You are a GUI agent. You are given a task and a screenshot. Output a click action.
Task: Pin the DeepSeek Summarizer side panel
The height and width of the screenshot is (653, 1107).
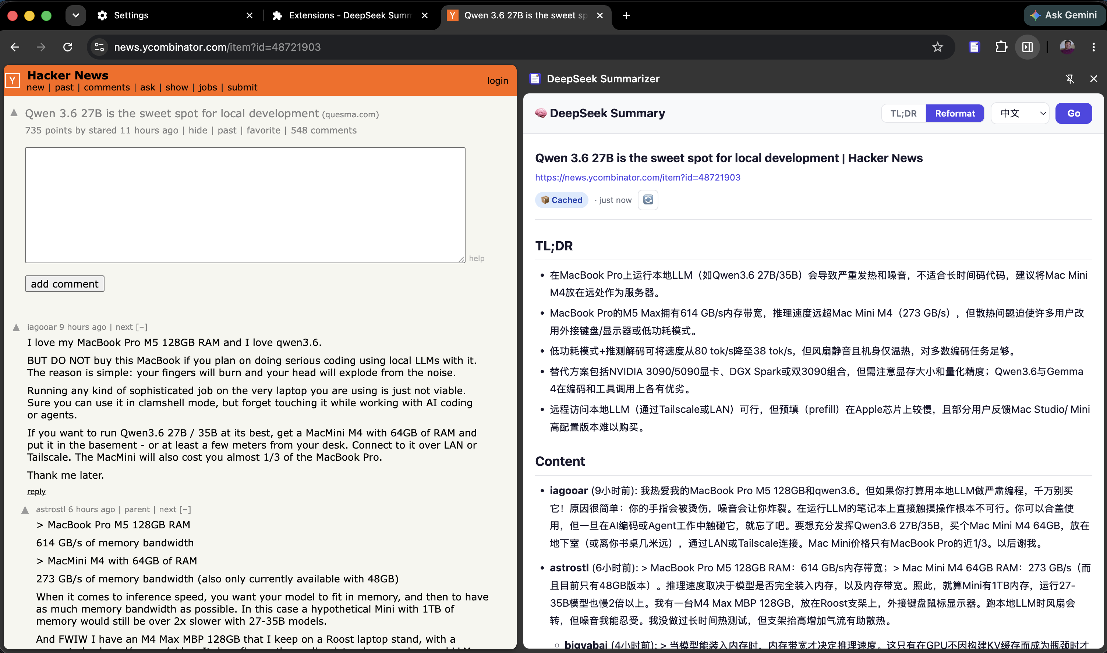[x=1069, y=79]
